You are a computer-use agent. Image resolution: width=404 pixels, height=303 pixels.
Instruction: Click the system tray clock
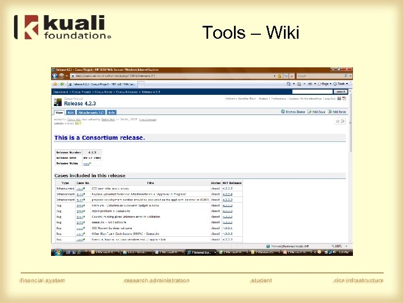[344, 252]
